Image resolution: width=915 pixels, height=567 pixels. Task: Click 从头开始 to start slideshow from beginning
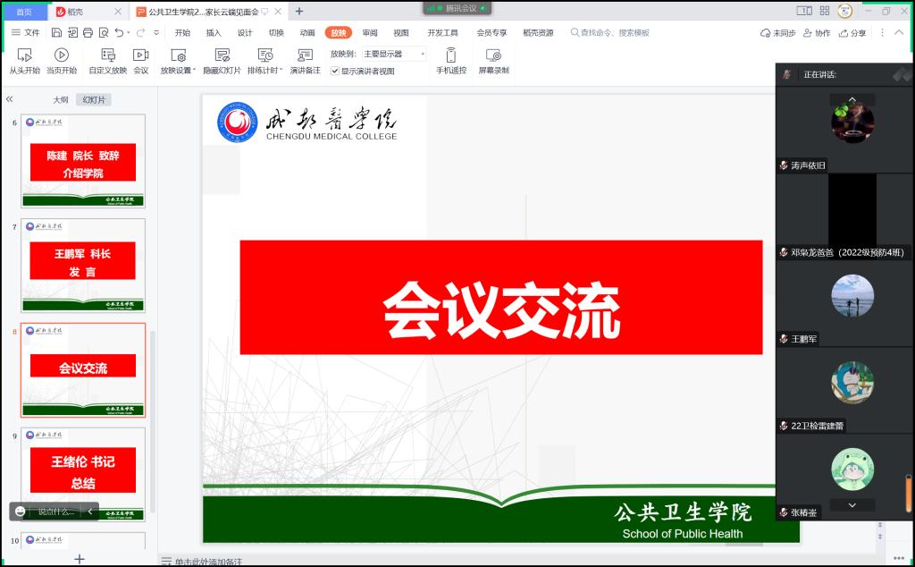coord(24,60)
